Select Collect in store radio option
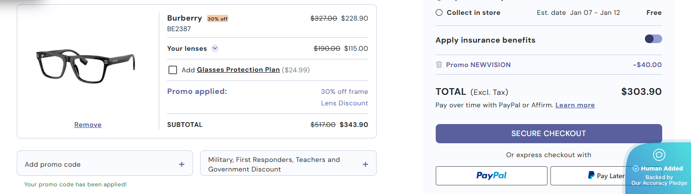The width and height of the screenshot is (691, 194). 439,13
